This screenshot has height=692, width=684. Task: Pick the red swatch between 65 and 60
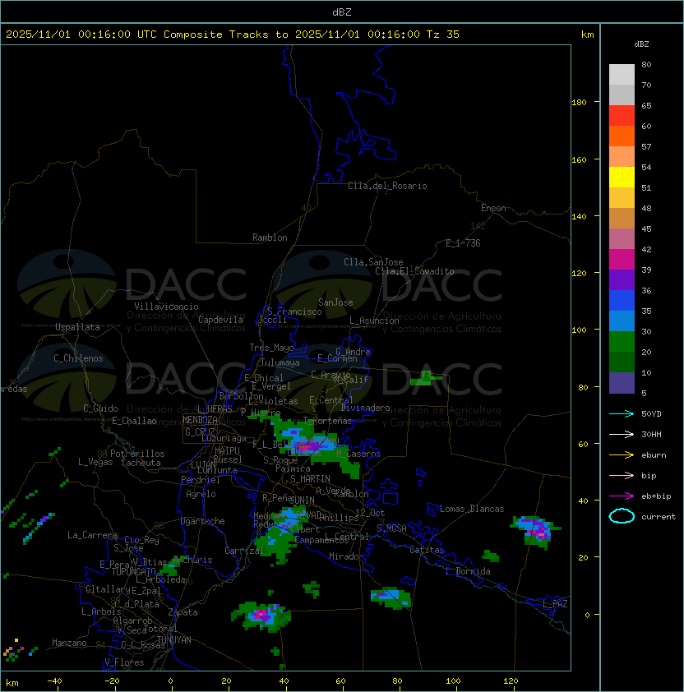622,115
